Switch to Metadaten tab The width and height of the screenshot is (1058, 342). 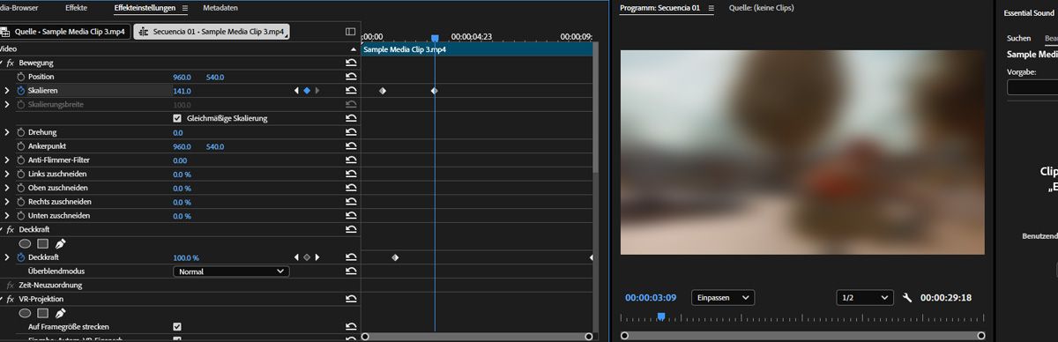point(220,8)
